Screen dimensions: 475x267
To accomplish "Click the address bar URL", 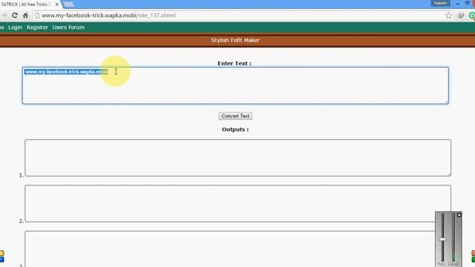I will (108, 16).
